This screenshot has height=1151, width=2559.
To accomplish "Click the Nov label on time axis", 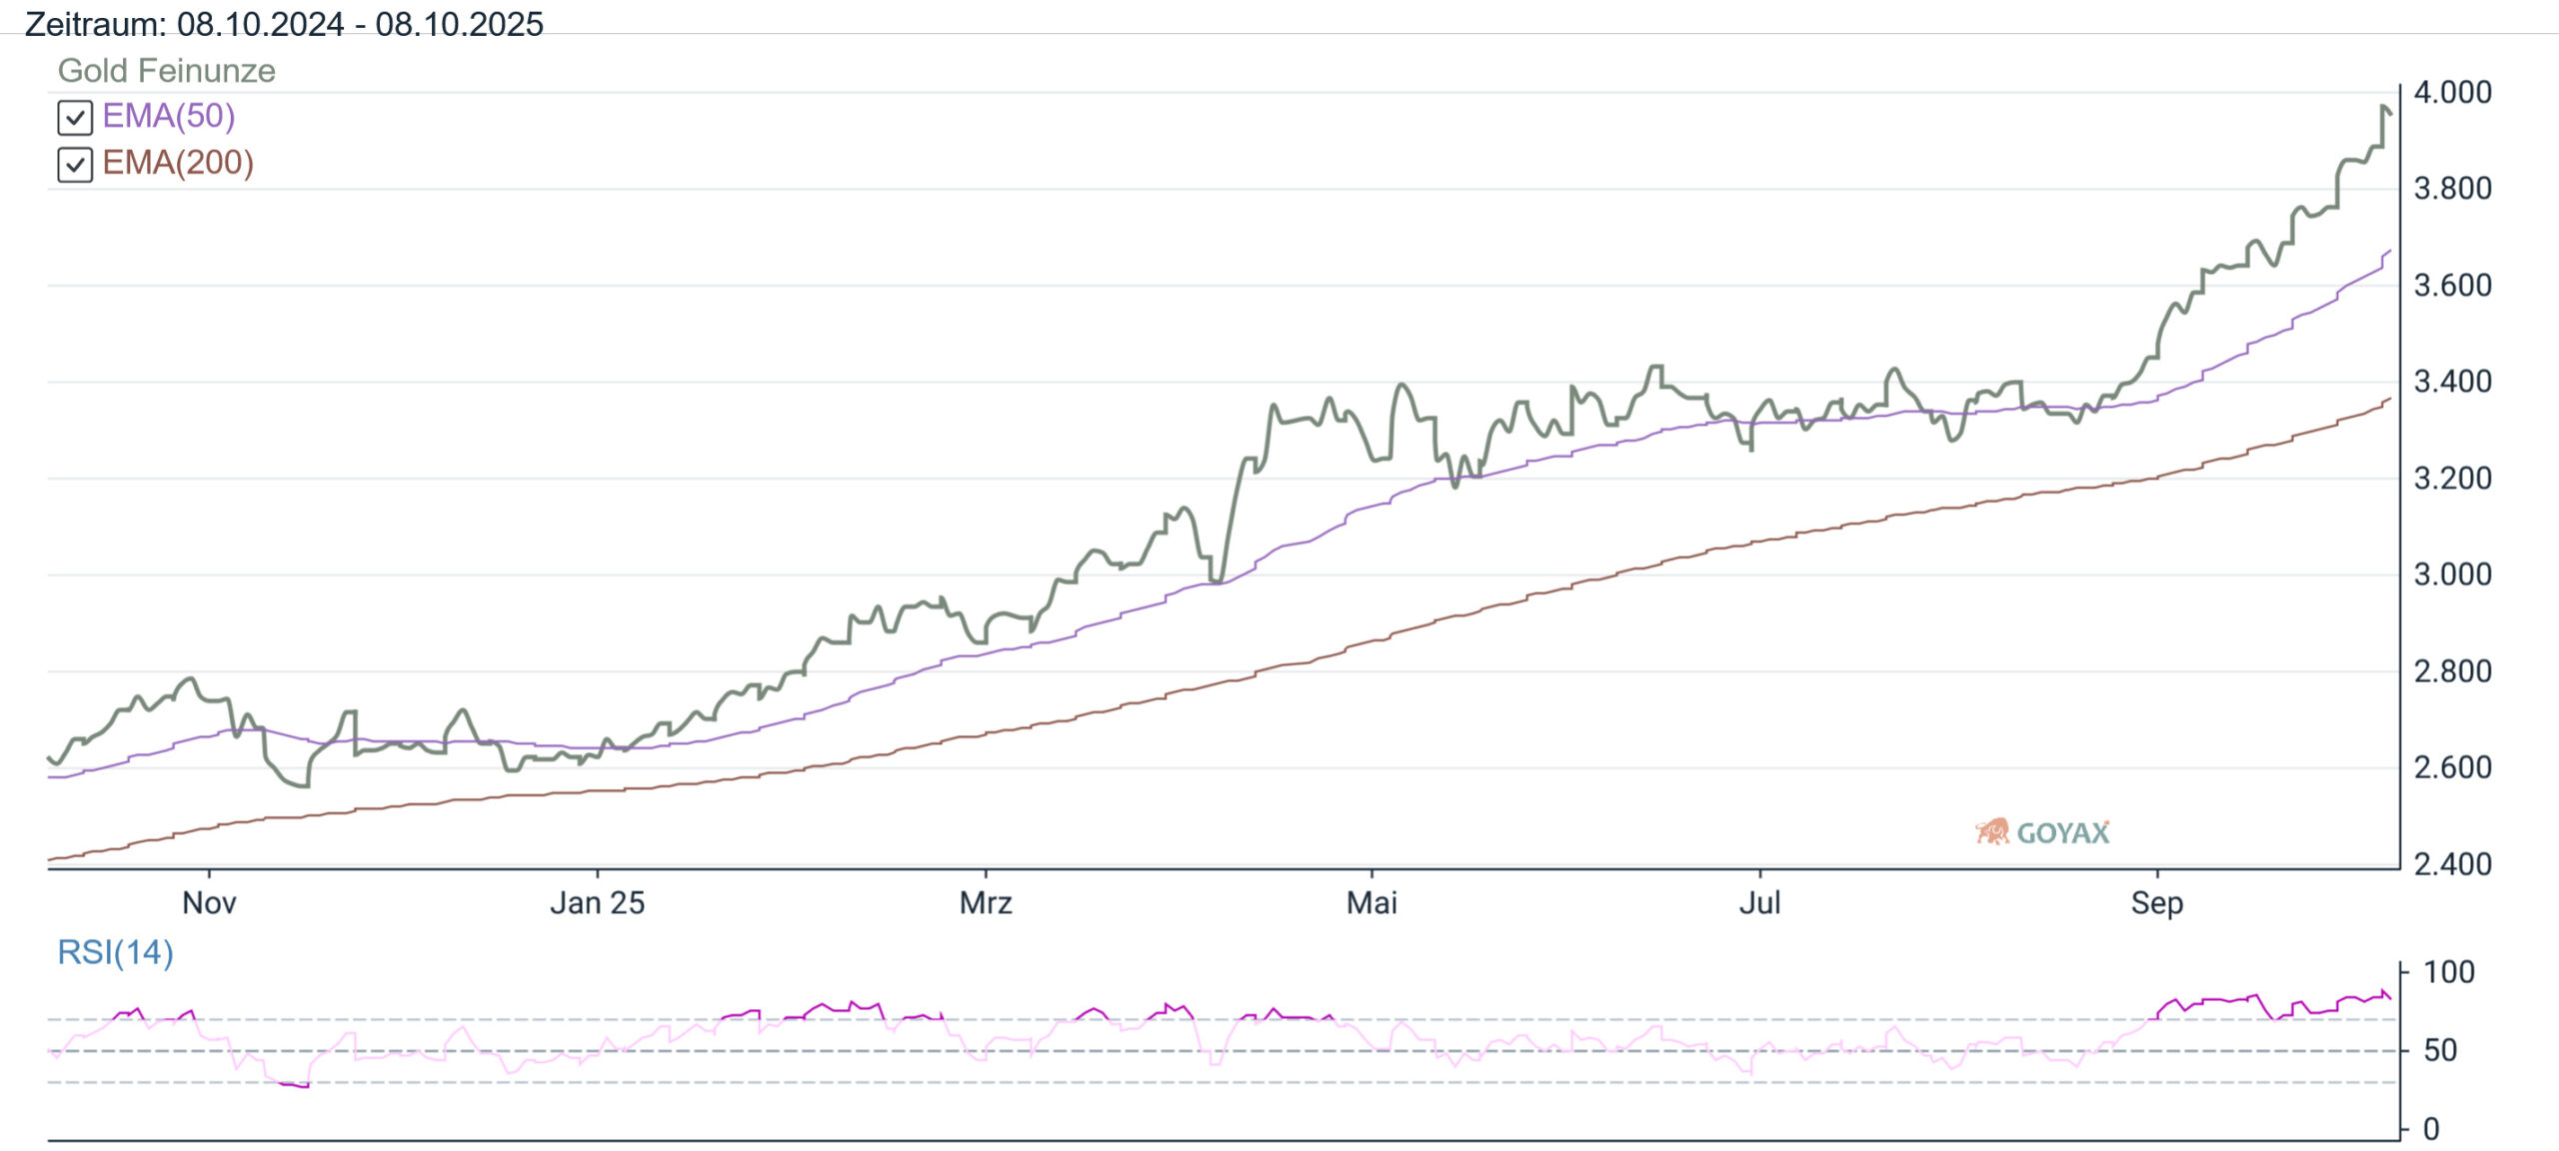I will point(209,903).
